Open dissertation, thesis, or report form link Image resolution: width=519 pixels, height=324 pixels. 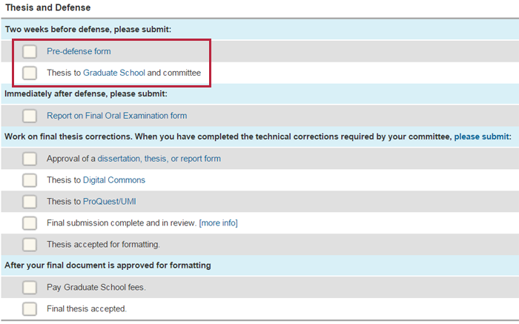pos(159,159)
